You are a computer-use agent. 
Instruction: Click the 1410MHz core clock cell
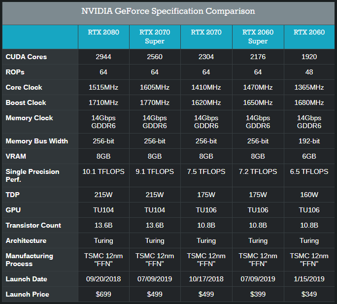click(206, 87)
